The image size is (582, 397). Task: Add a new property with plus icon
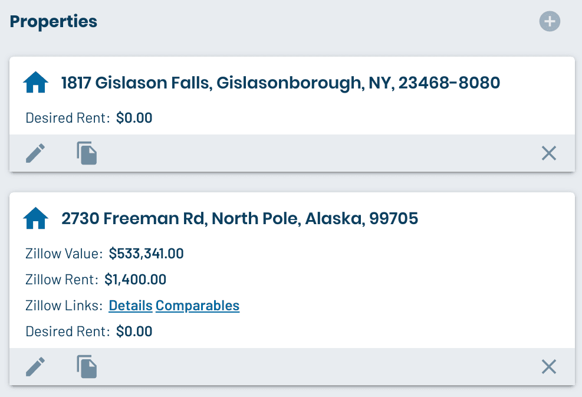[550, 22]
